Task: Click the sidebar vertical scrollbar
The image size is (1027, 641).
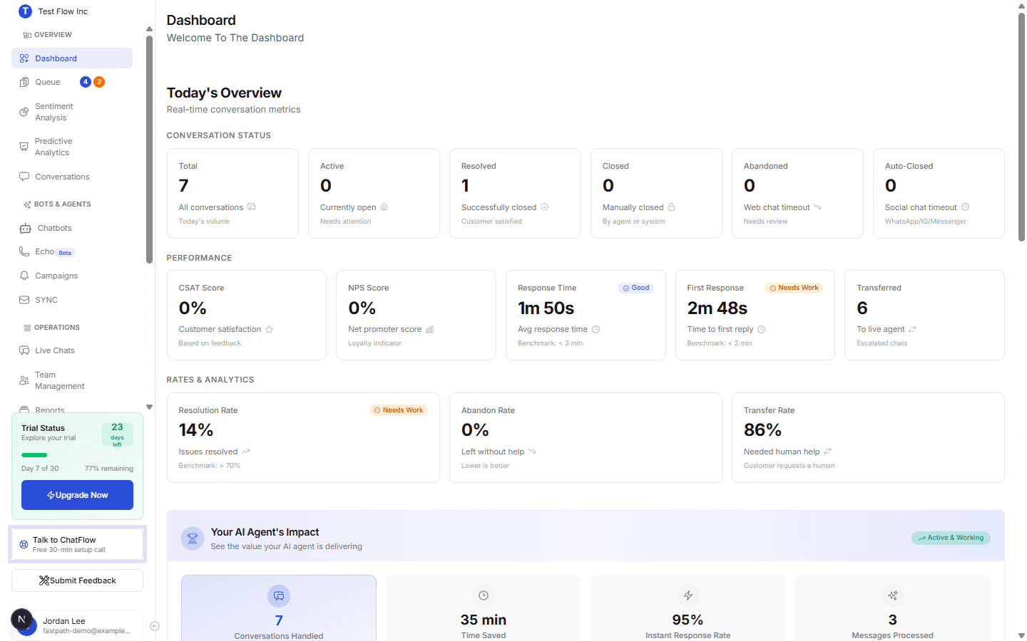Action: point(149,150)
